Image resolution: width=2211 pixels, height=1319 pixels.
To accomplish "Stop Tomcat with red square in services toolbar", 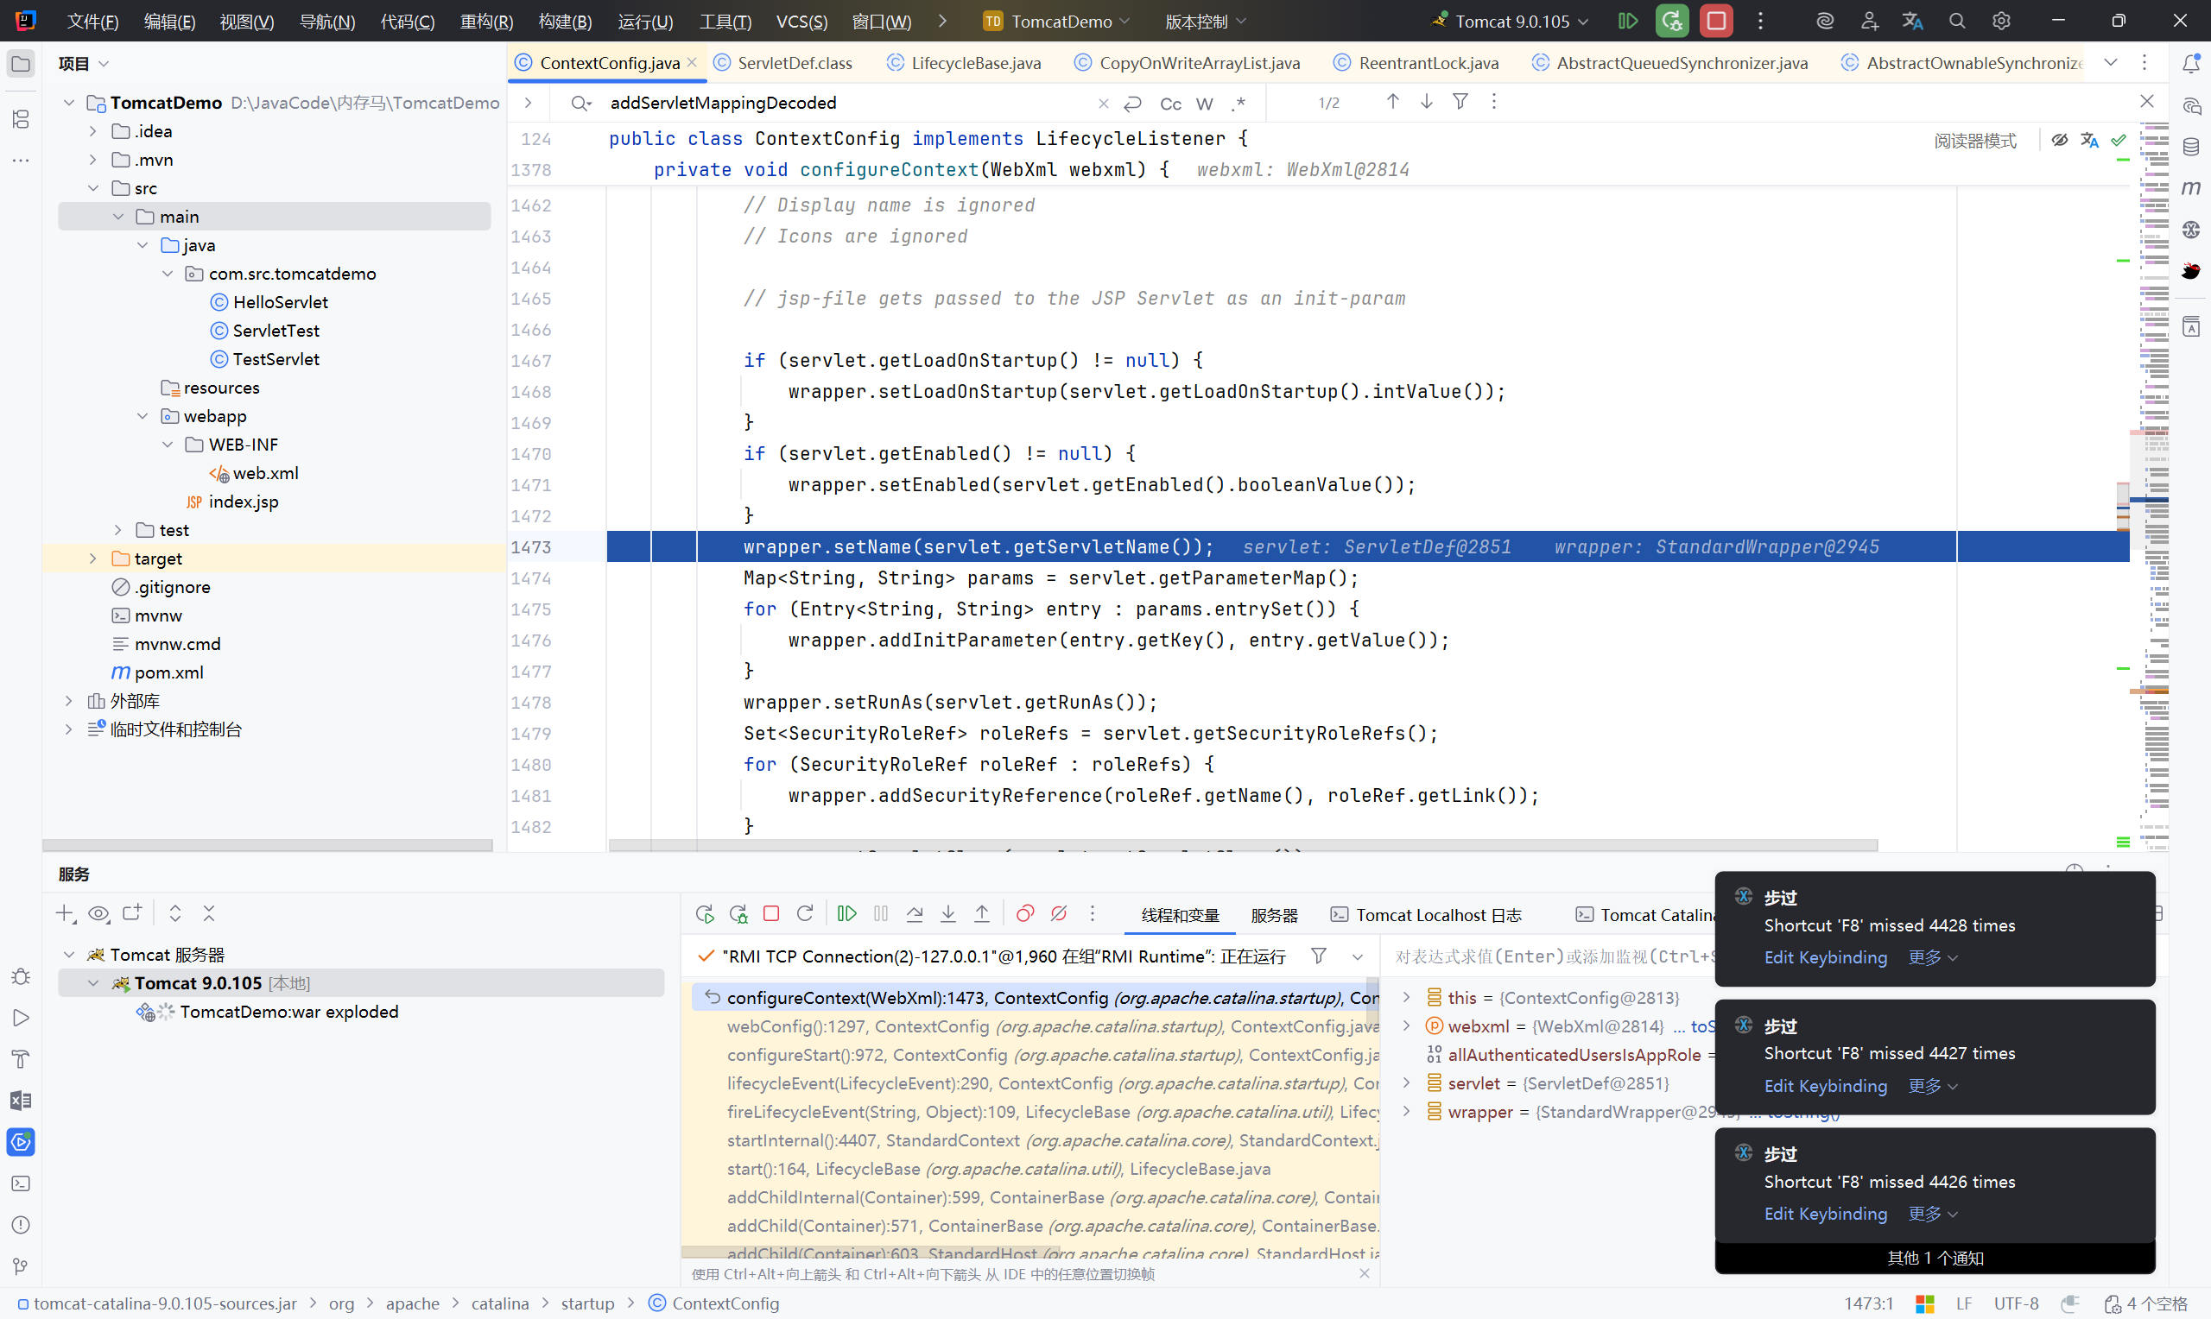I will point(770,913).
